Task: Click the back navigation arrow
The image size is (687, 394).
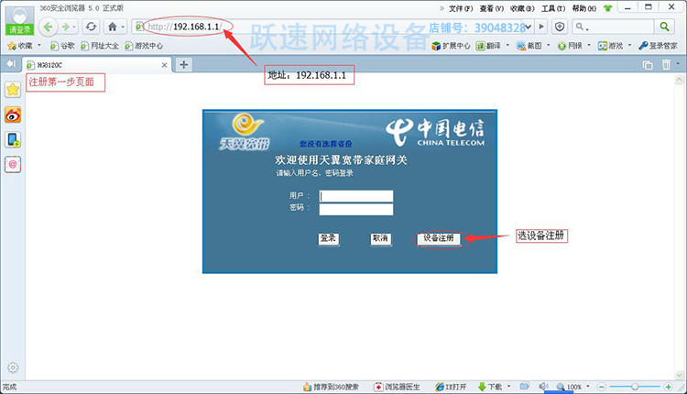Action: [x=49, y=27]
